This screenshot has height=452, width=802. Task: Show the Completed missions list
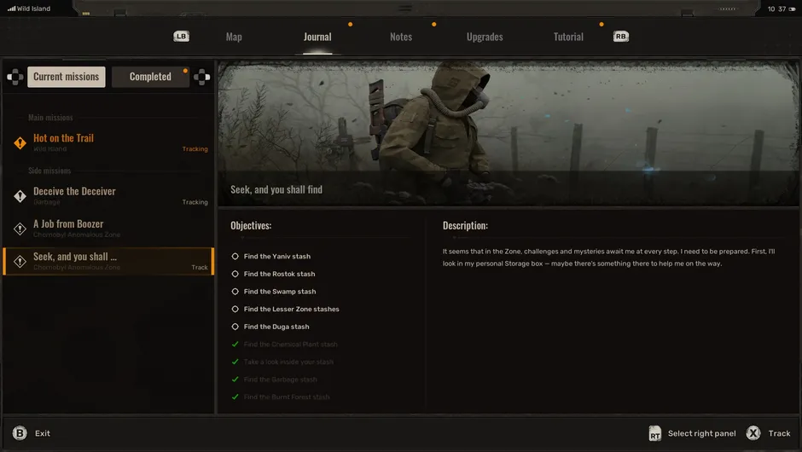coord(150,77)
